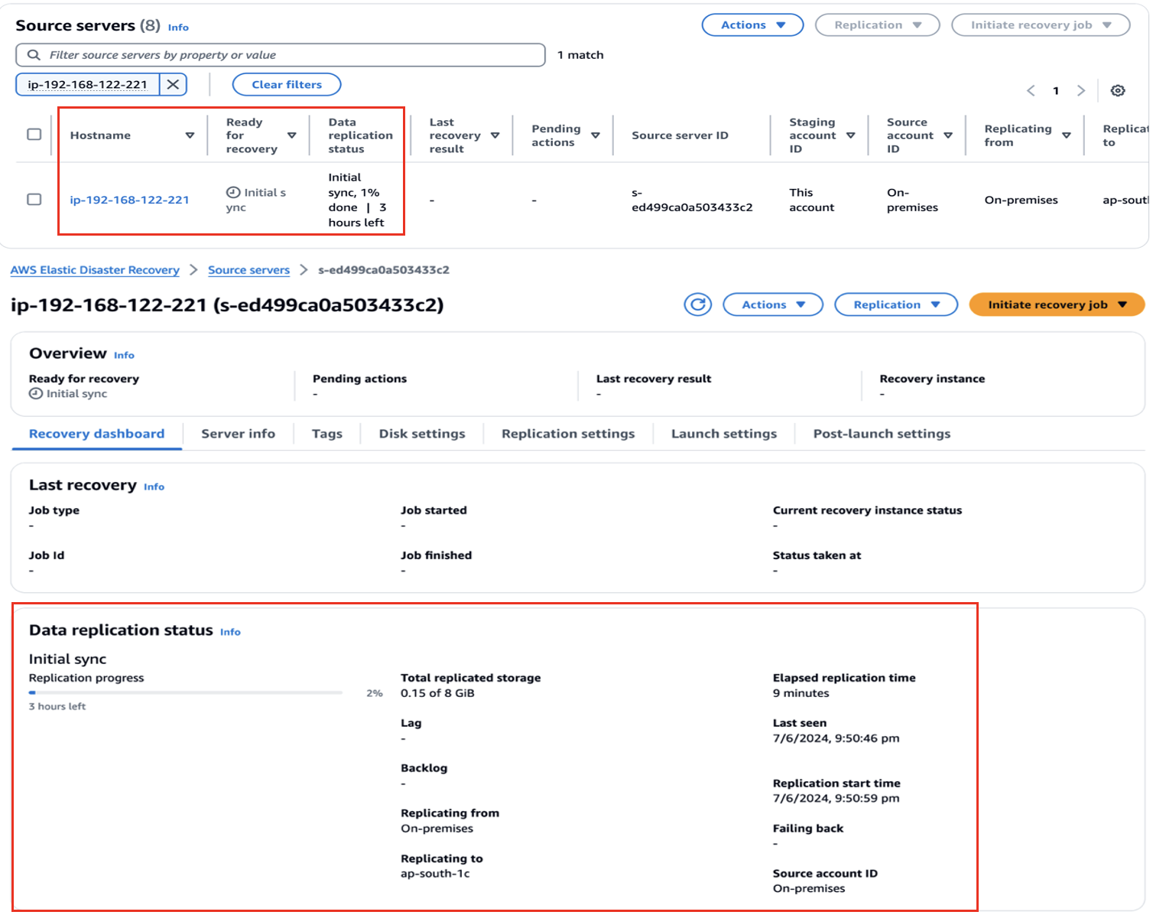Image resolution: width=1153 pixels, height=915 pixels.
Task: Click the search magnifier in the filter bar
Action: click(34, 54)
